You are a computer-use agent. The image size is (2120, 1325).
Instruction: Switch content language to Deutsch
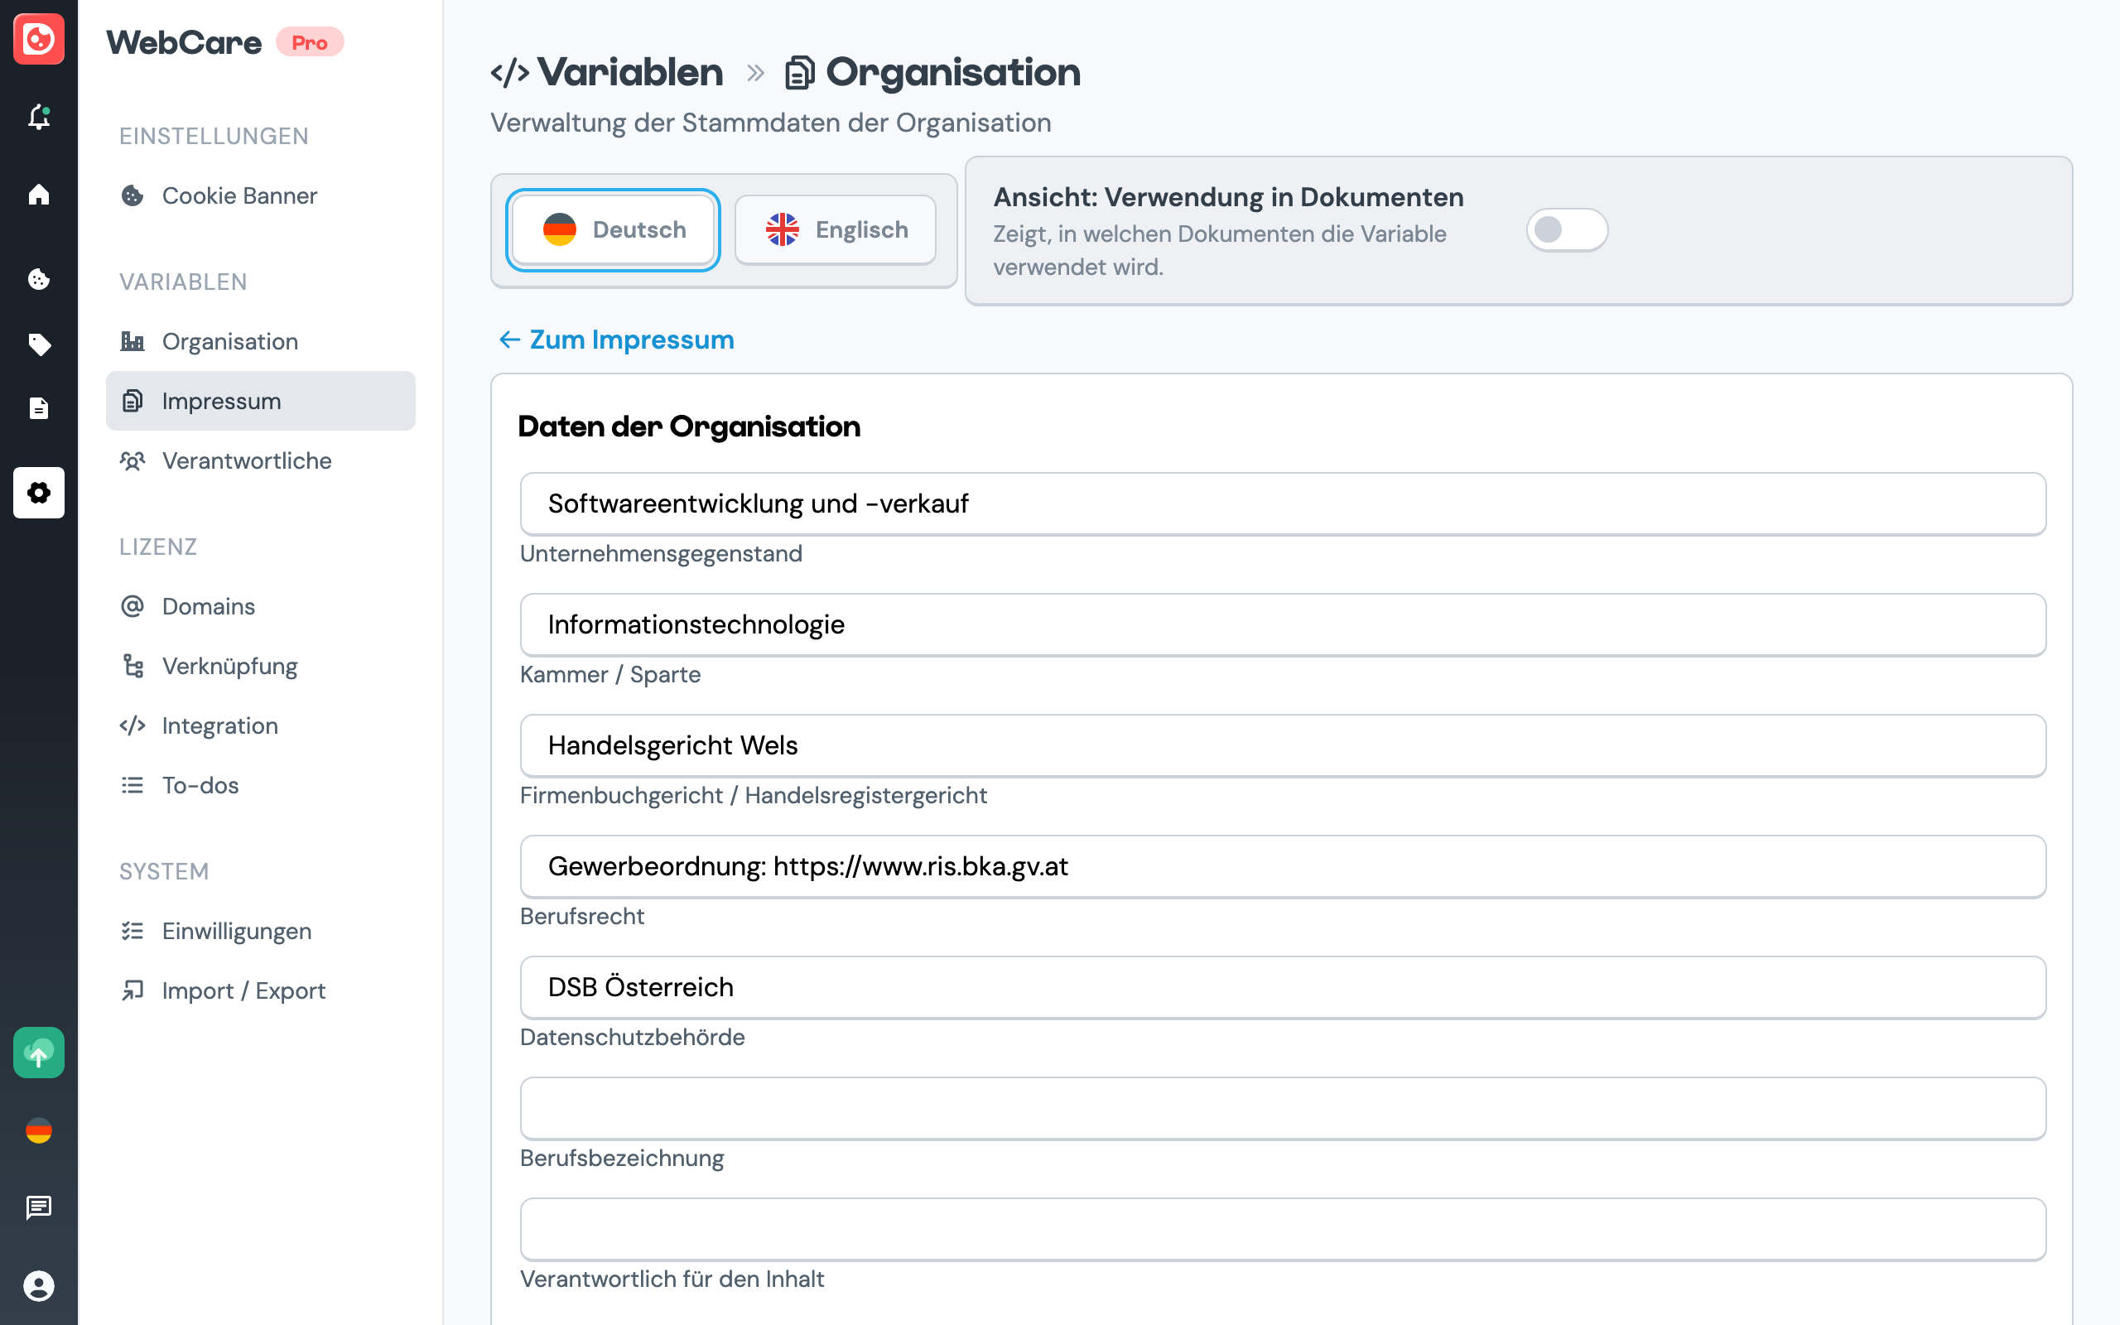point(613,230)
